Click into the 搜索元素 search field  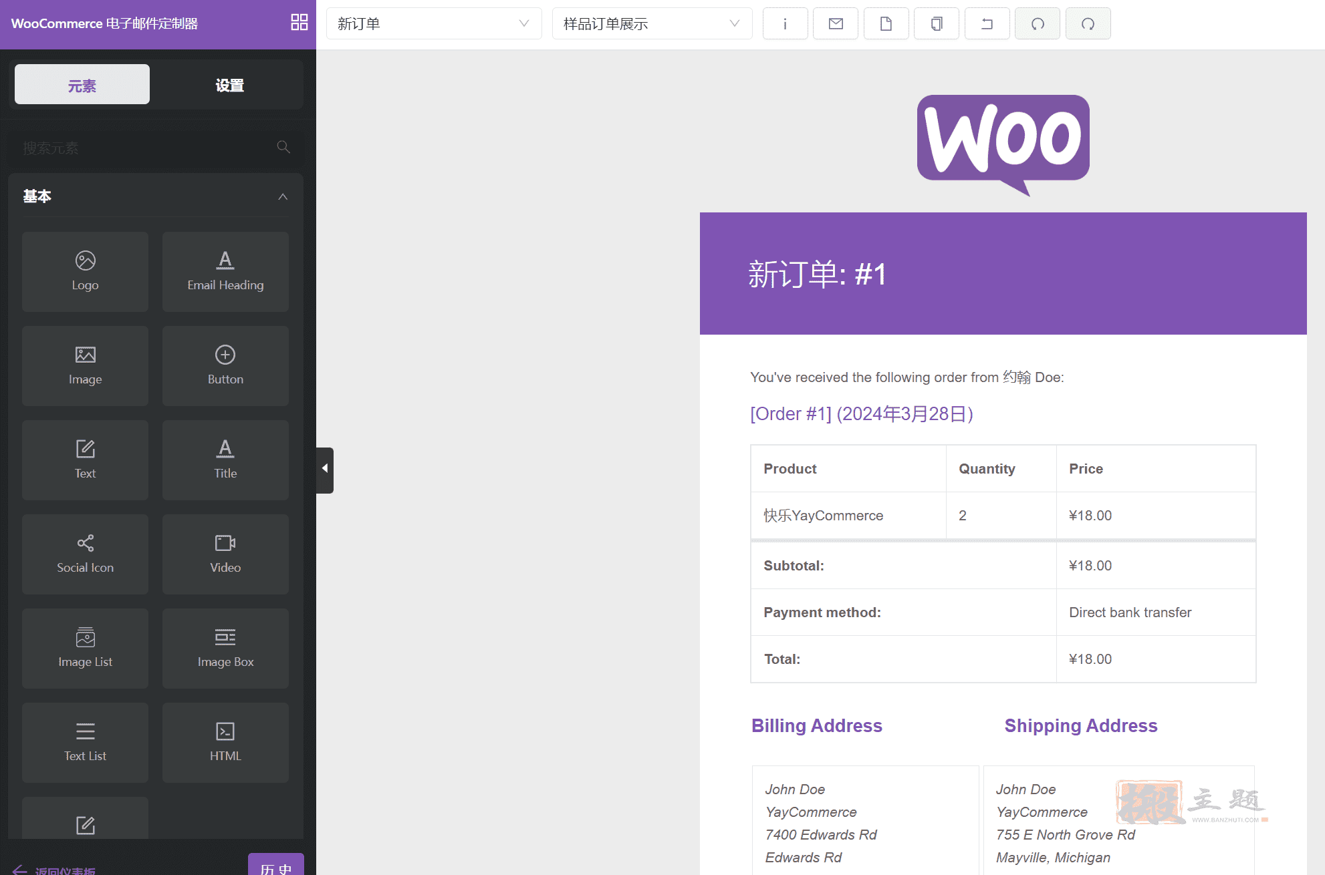tap(155, 148)
